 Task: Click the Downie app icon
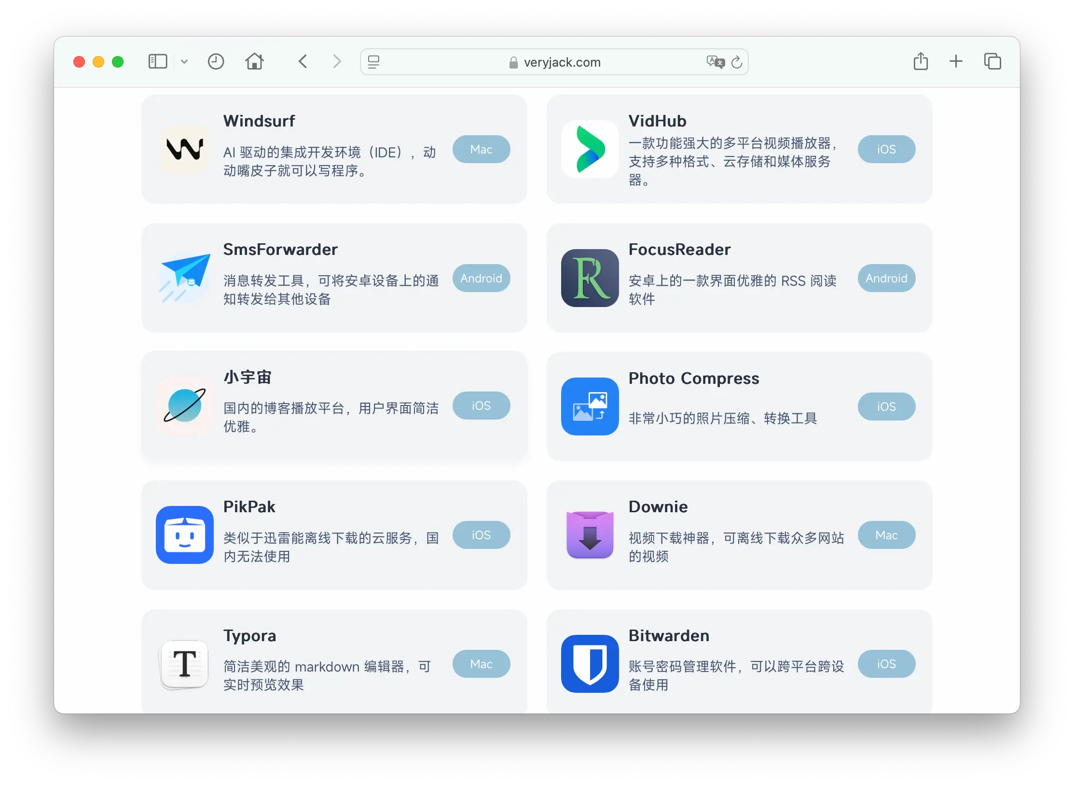point(590,535)
